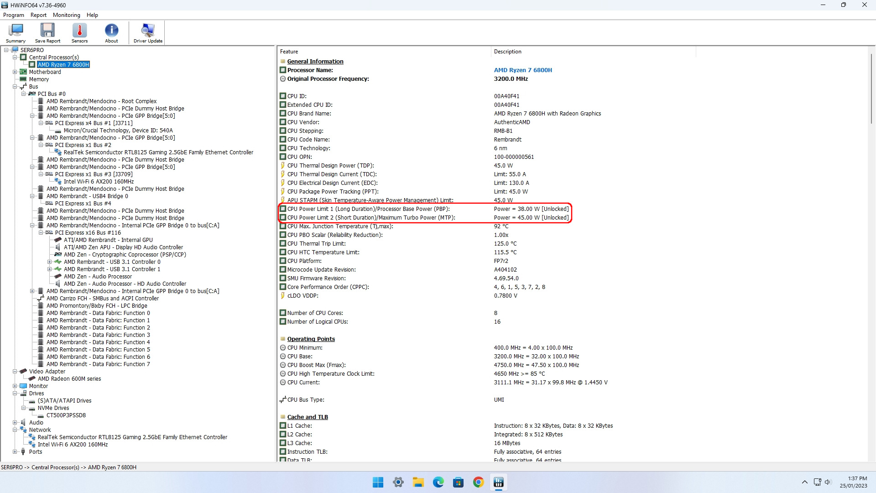The width and height of the screenshot is (876, 493).
Task: Click the SER6PRO computer icon
Action: pos(15,50)
